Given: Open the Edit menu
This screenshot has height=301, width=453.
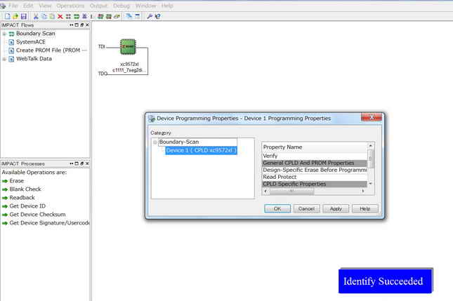Looking at the screenshot, I should tap(28, 6).
